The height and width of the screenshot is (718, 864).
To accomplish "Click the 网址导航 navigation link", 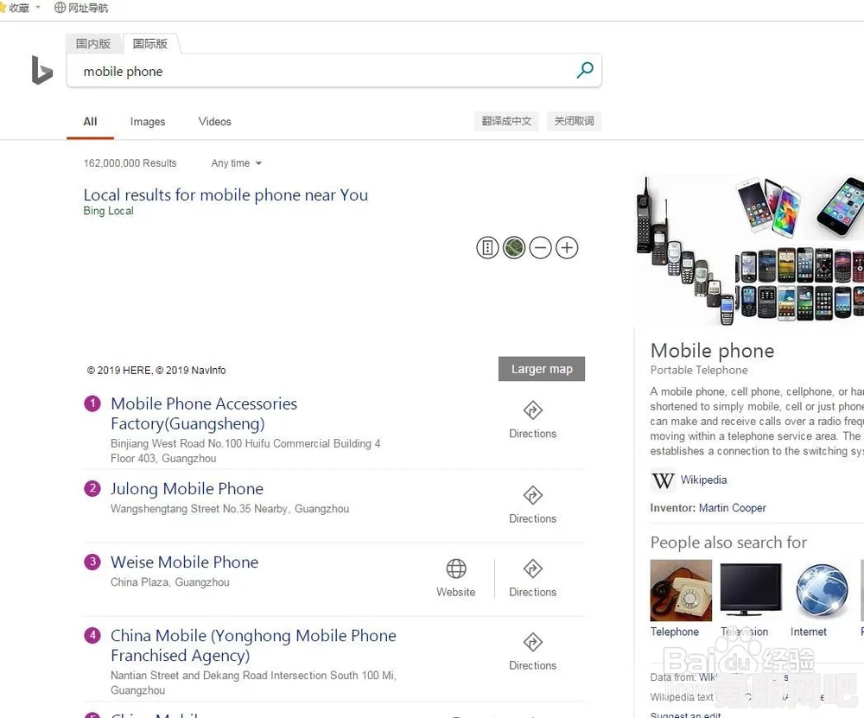I will (88, 8).
